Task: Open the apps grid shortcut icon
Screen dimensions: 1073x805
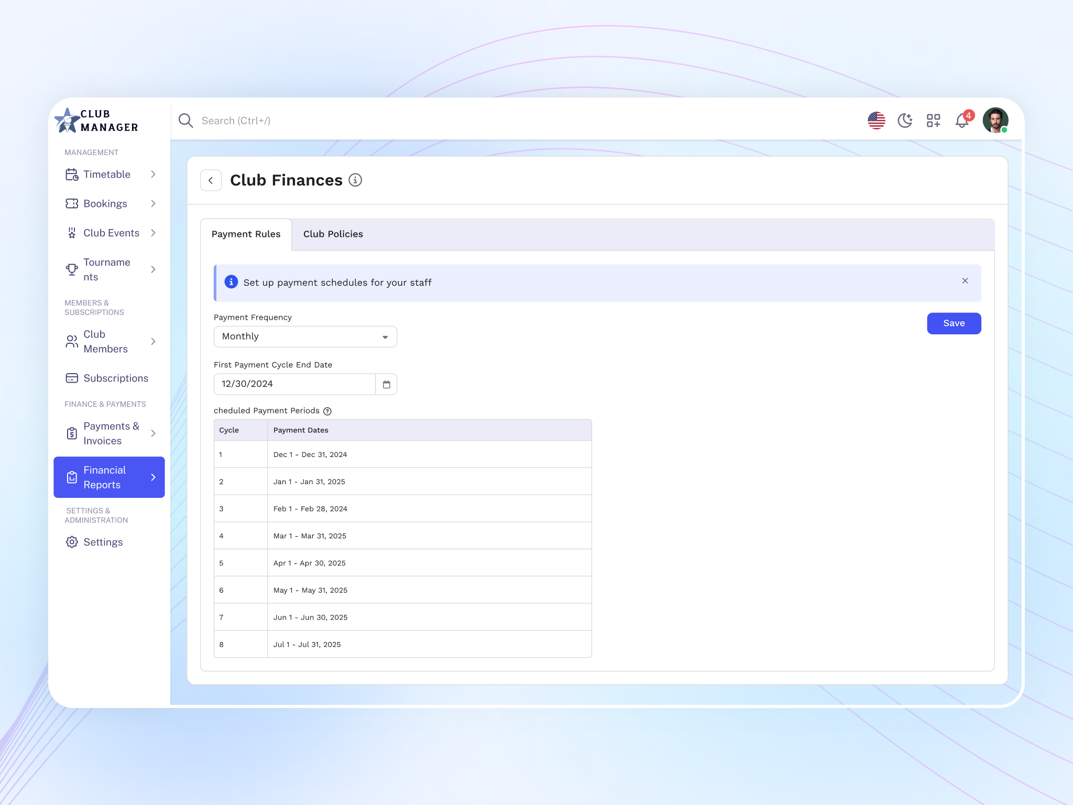Action: [933, 121]
